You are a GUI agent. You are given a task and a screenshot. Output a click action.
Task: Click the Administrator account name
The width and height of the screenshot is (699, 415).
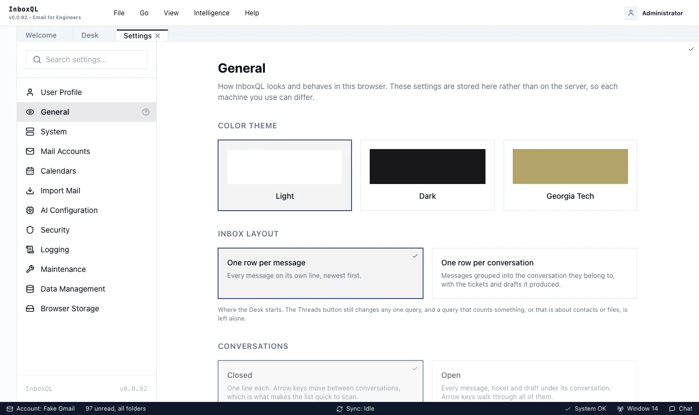click(662, 13)
